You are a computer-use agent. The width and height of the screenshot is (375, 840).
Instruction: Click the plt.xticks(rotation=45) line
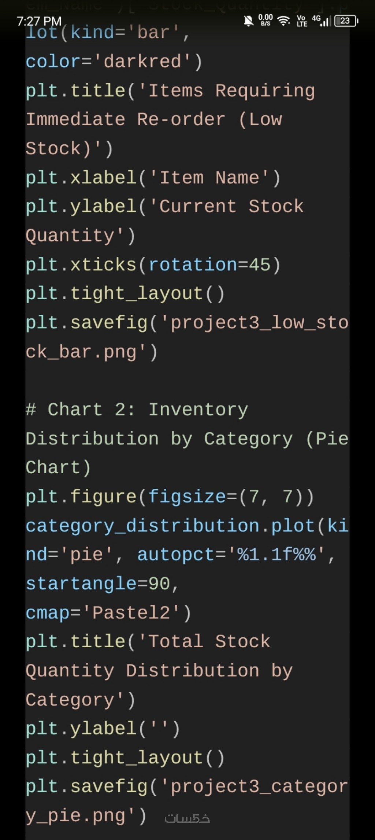coord(153,265)
